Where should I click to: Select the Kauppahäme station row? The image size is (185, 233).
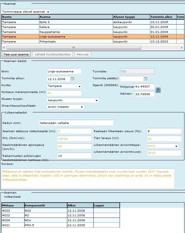point(93,32)
